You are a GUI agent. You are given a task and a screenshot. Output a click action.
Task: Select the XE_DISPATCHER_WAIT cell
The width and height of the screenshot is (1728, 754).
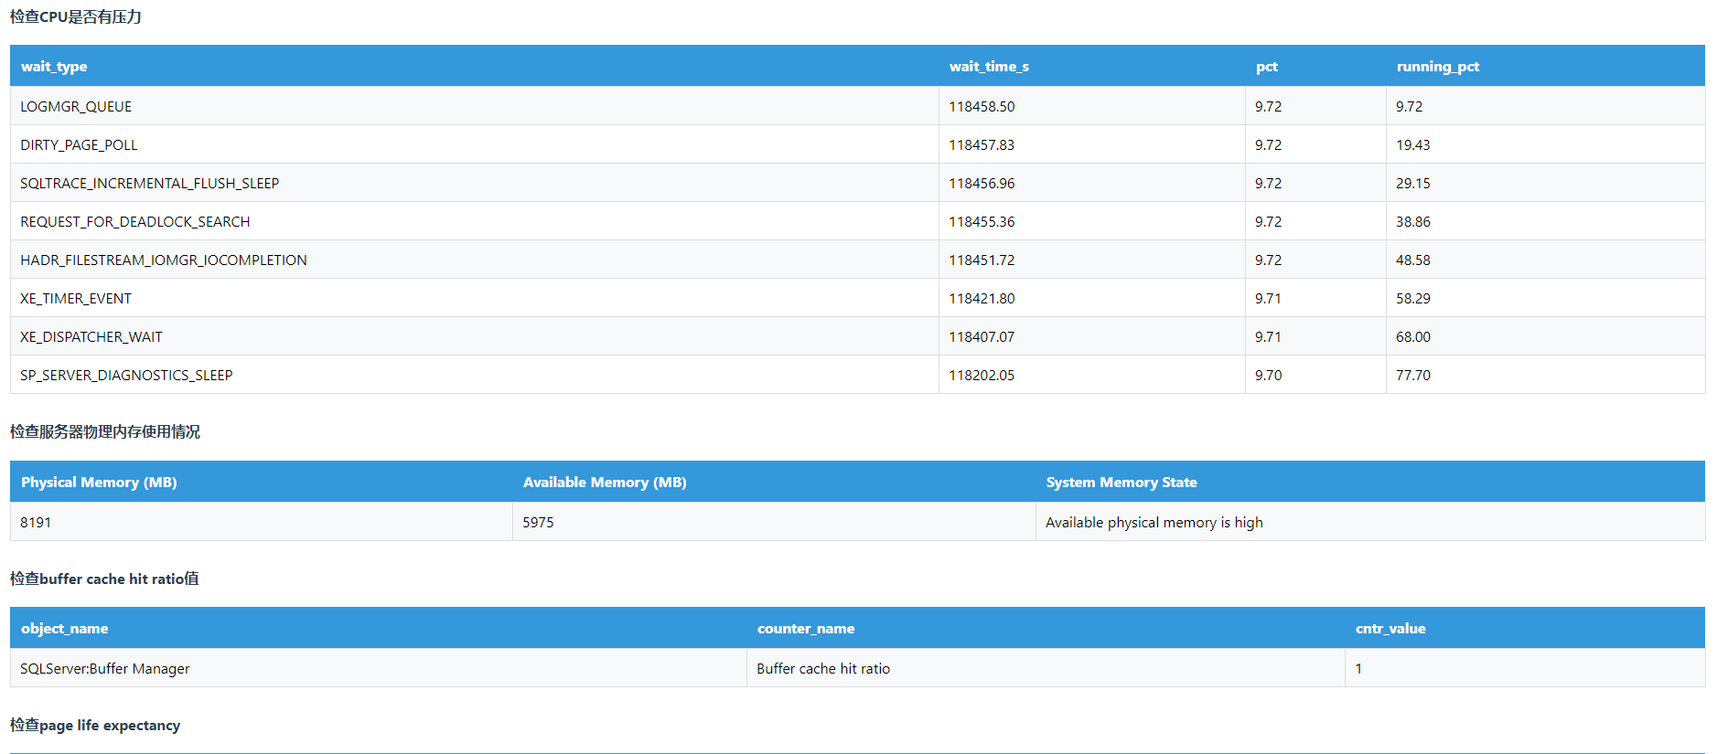coord(474,336)
